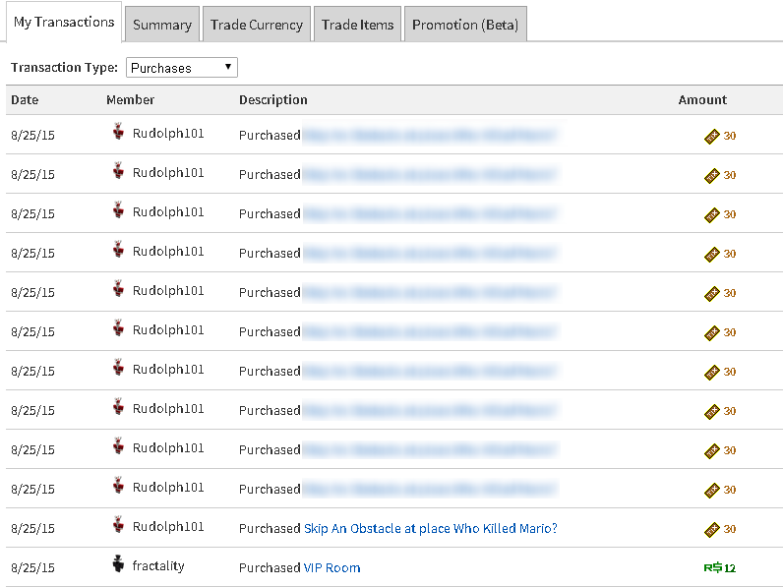The image size is (783, 587).
Task: Visit the fractality member profile
Action: (158, 566)
